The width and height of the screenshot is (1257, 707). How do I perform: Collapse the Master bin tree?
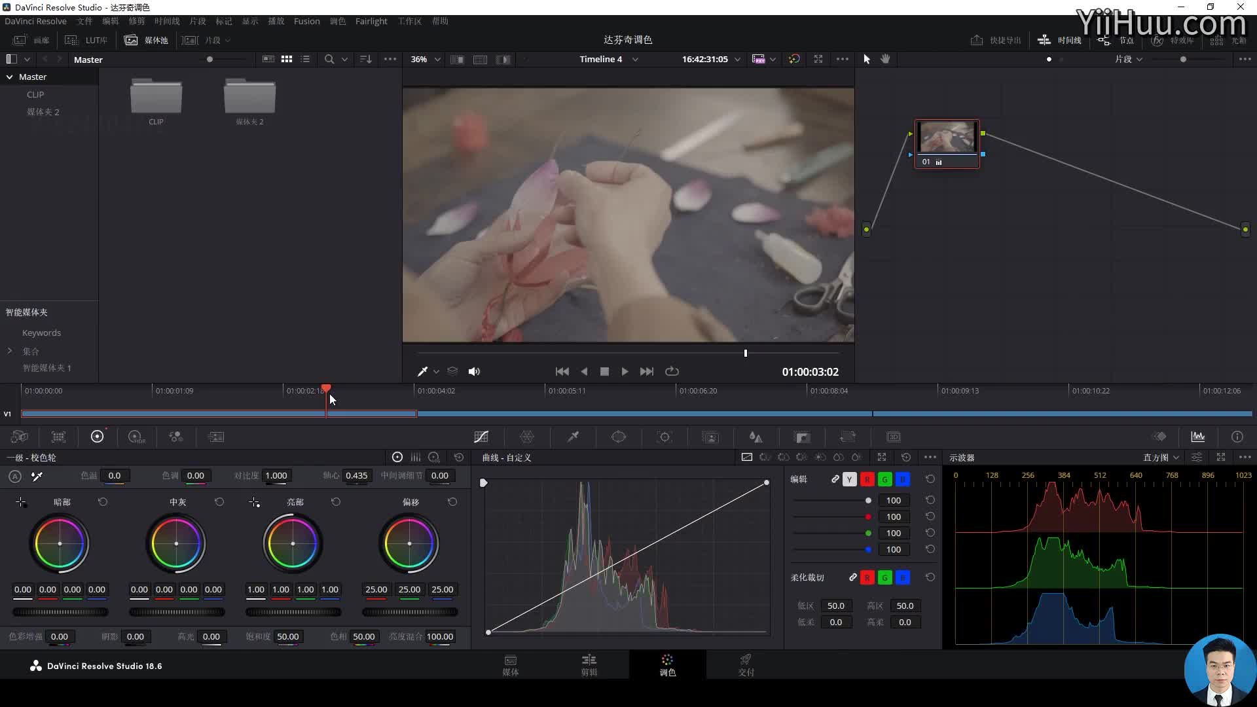click(10, 77)
